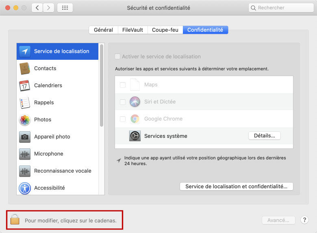The width and height of the screenshot is (317, 233).
Task: Click the location arrow indicator icon below the list
Action: tap(119, 161)
